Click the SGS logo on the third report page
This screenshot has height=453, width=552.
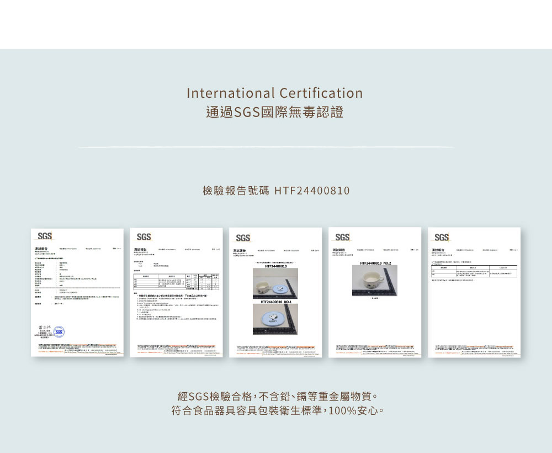pos(243,238)
